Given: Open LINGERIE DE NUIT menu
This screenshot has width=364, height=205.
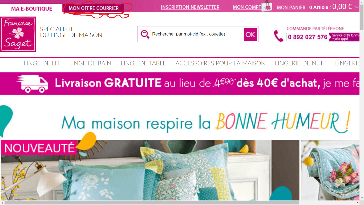Looking at the screenshot, I should pyautogui.click(x=300, y=63).
